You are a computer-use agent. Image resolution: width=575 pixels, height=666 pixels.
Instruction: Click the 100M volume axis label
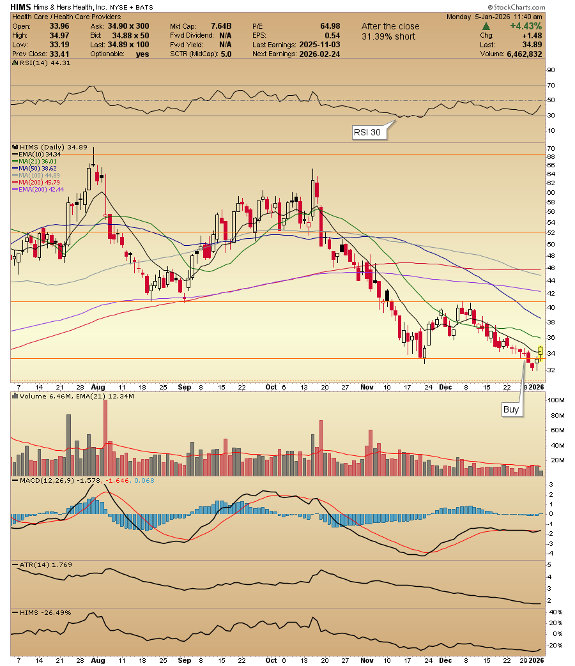(556, 400)
